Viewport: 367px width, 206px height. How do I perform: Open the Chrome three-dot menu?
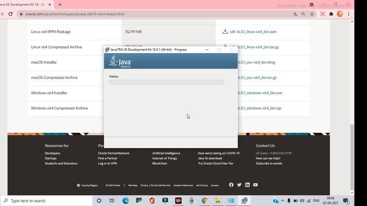point(349,14)
